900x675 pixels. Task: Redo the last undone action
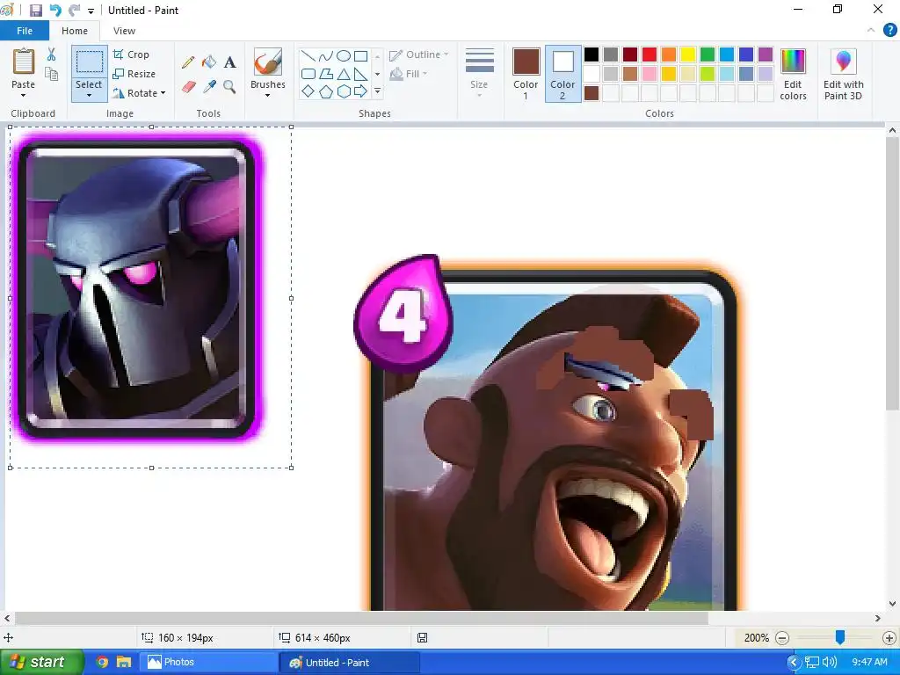[74, 11]
